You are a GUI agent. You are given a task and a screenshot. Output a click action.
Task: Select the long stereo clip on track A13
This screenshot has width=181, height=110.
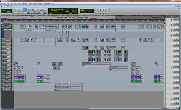[x=68, y=85]
